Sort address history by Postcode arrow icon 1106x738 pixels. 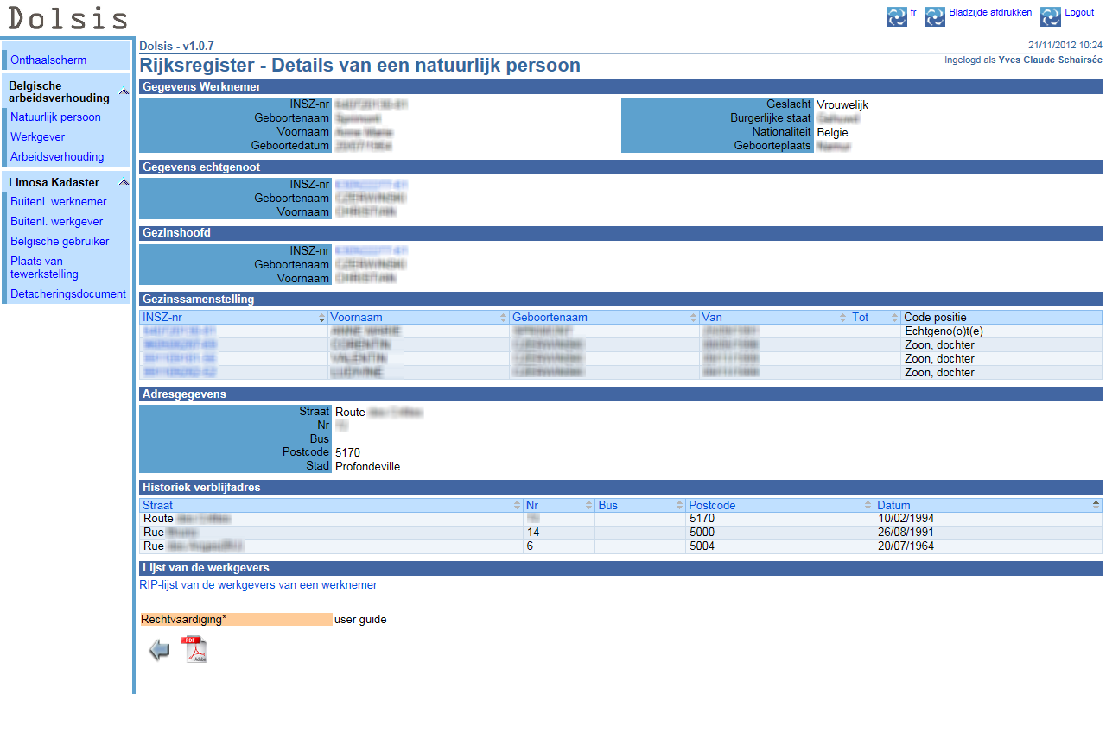tap(867, 505)
